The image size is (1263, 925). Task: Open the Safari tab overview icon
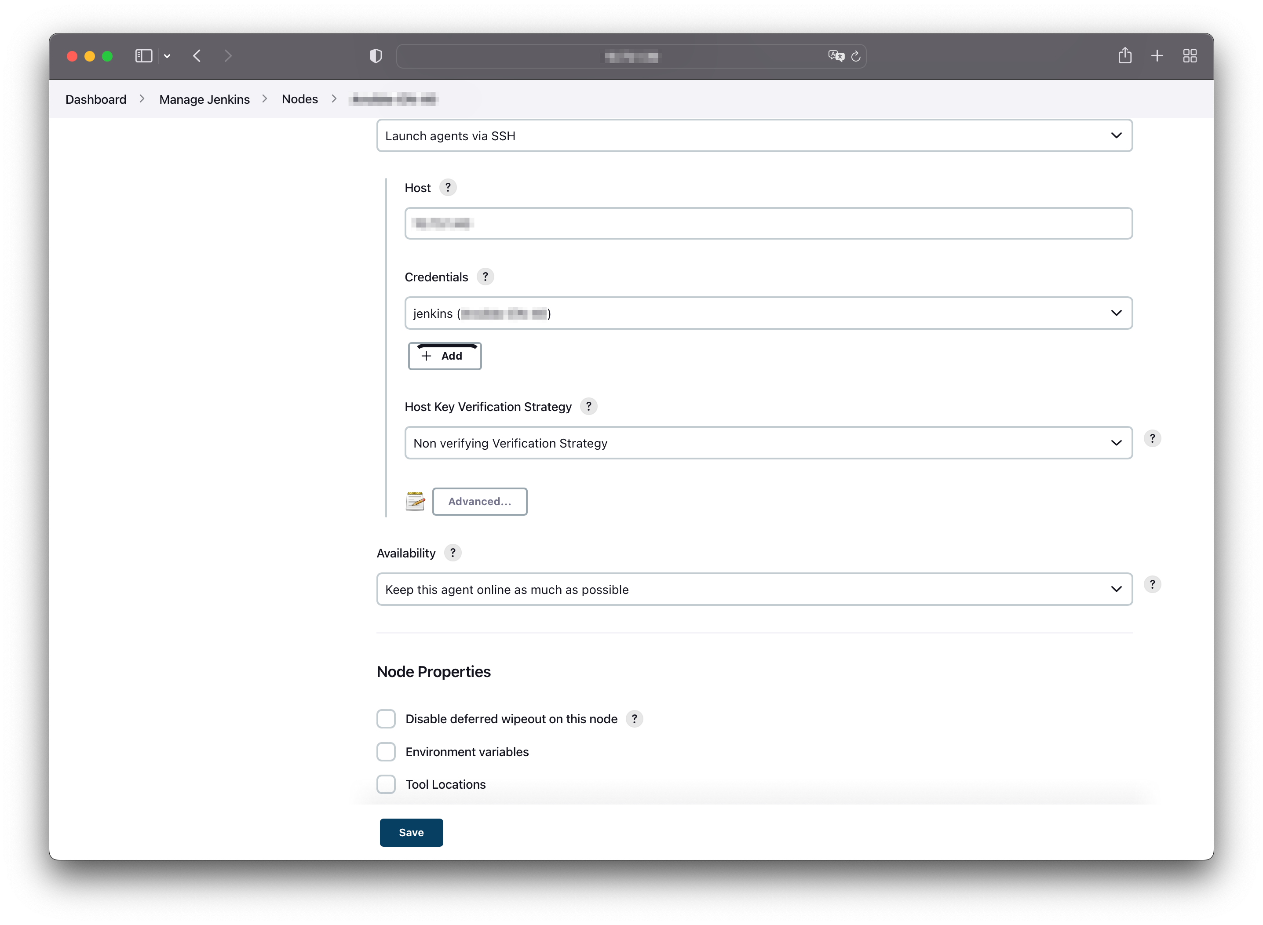pos(1189,55)
